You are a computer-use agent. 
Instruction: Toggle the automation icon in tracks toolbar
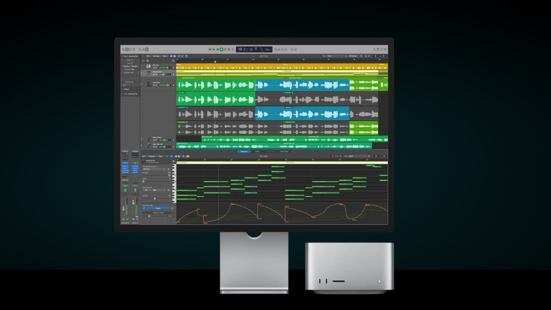tap(178, 56)
